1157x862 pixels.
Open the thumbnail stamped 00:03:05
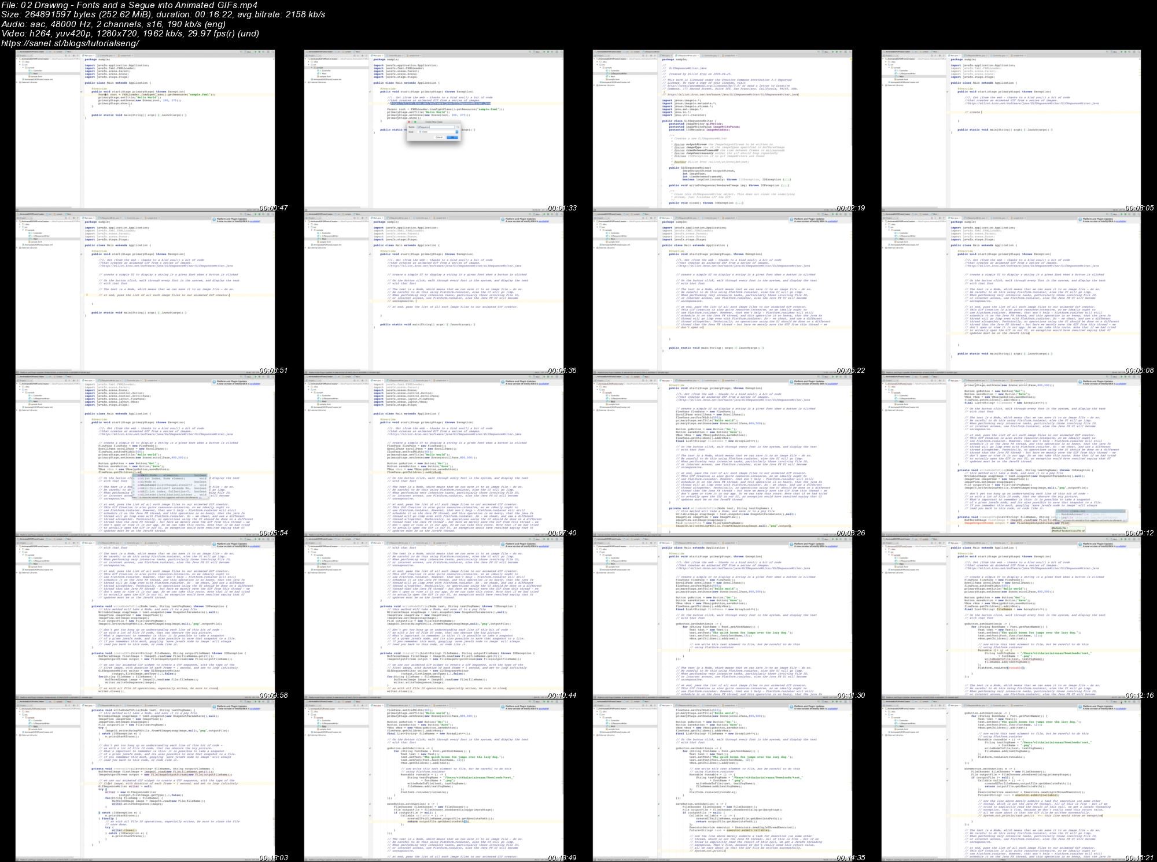click(x=1012, y=131)
